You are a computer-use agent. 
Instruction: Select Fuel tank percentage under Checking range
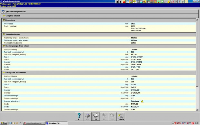click(x=99, y=52)
